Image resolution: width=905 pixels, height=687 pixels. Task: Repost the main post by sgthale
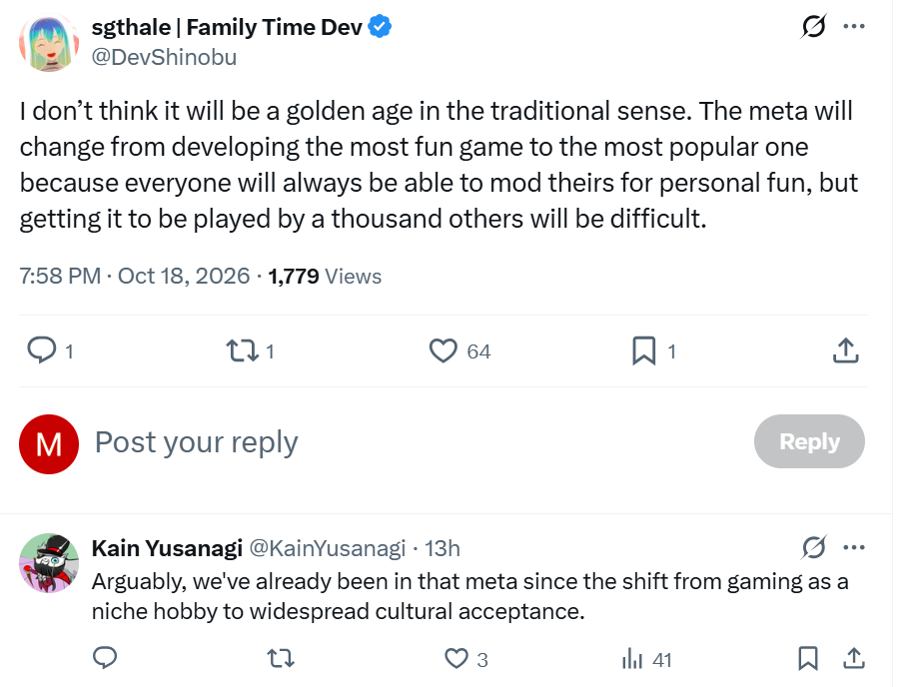[x=243, y=350]
